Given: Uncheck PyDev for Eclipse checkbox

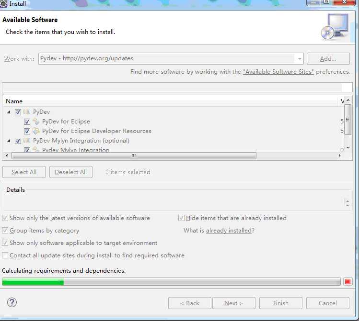Looking at the screenshot, I should click(27, 122).
